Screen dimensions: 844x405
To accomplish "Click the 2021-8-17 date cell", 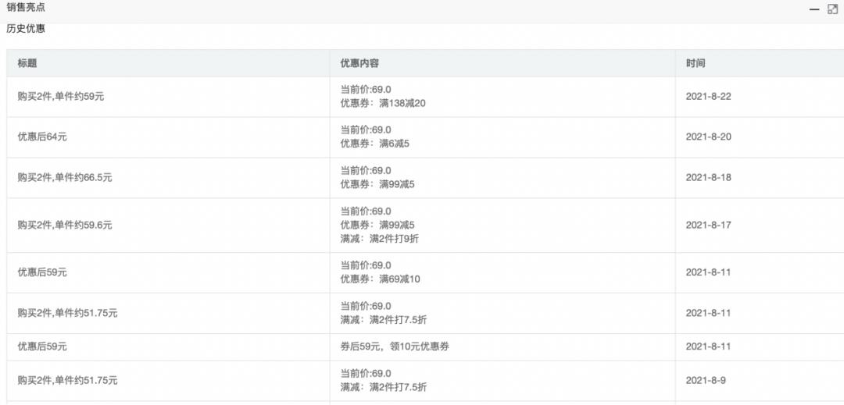I will [x=708, y=225].
